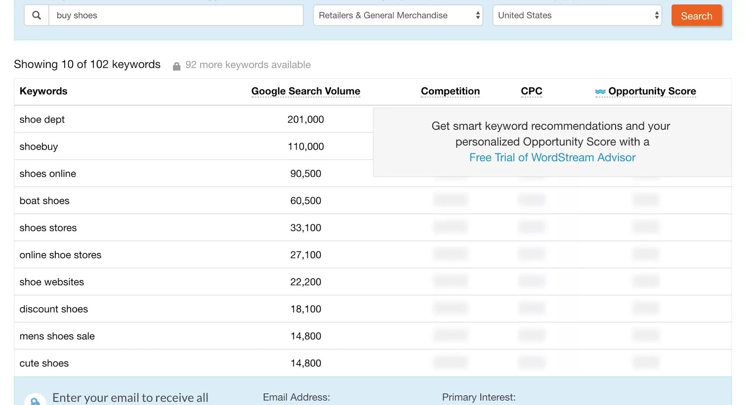Screen dimensions: 744x405
Task: Open Free Trial of WordStream Advisor link
Action: 552,158
